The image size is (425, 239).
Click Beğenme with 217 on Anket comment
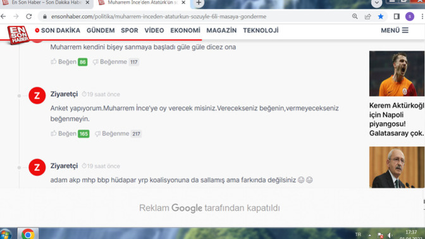118,133
